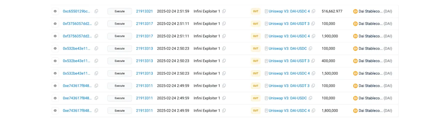Image resolution: width=446 pixels, height=127 pixels.
Task: Click DAI token logo in 1,800,000 row
Action: coord(355,111)
